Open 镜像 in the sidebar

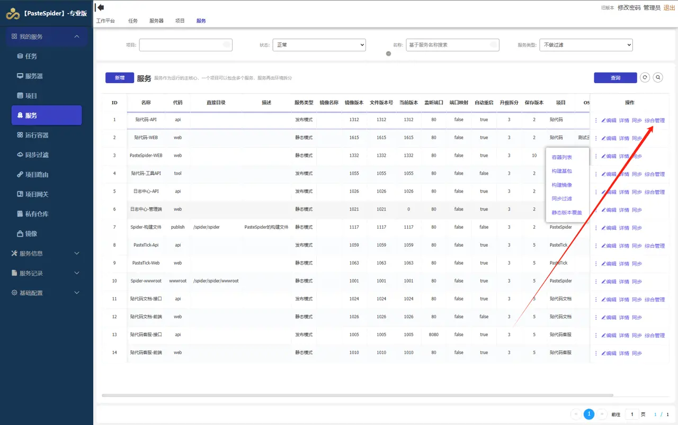(47, 233)
